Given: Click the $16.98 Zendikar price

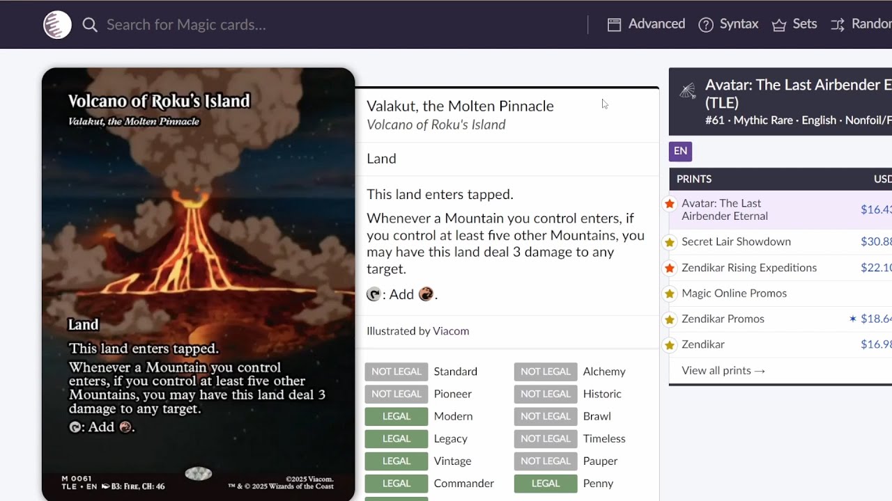Looking at the screenshot, I should (876, 344).
